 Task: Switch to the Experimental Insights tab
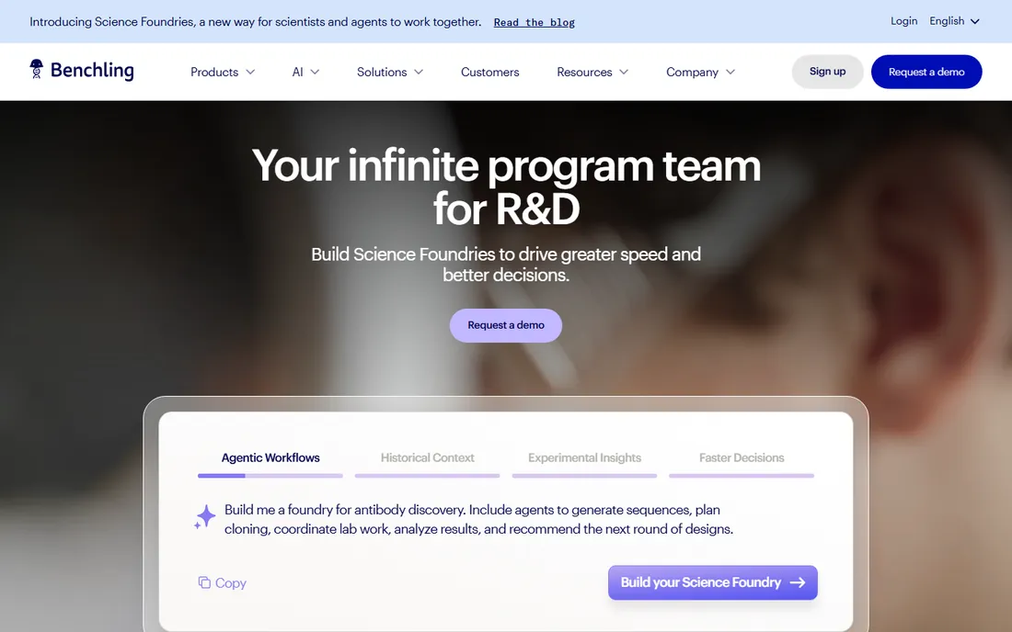coord(585,458)
